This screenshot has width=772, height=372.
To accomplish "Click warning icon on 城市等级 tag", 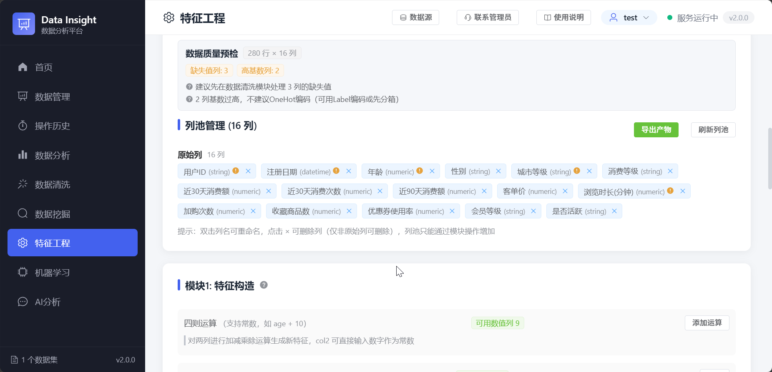I will point(577,171).
